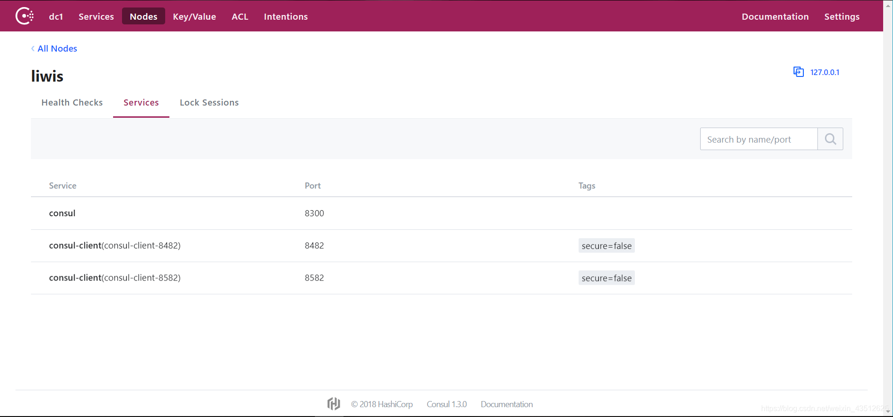
Task: Select the node Services tab
Action: [x=141, y=102]
